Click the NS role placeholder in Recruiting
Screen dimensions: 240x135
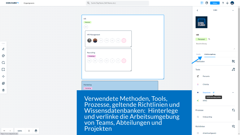(x=89, y=61)
